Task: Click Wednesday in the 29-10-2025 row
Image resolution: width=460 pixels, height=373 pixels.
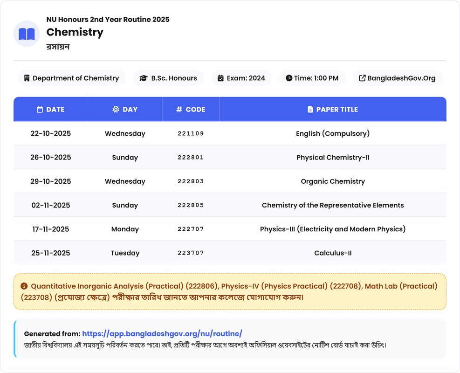Action: coord(125,181)
